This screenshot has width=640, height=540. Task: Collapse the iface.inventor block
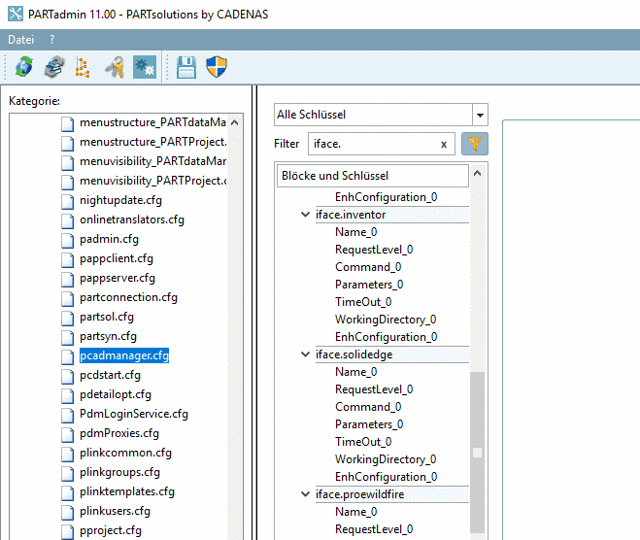[305, 215]
